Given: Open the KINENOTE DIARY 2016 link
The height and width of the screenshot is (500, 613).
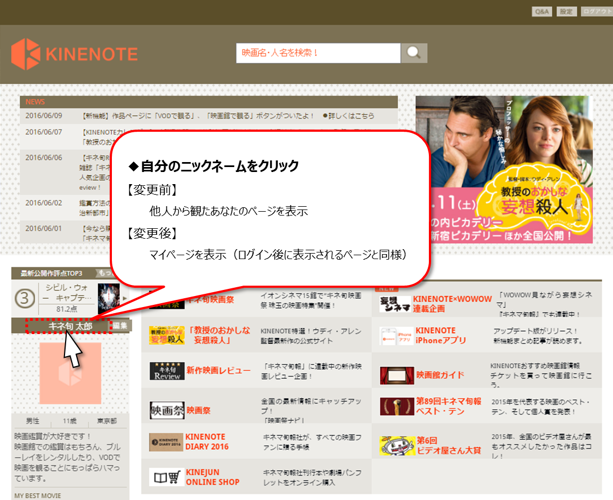Looking at the screenshot, I should [x=207, y=442].
